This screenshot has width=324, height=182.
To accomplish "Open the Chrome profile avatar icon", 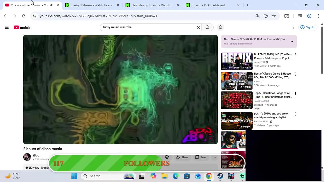I will [309, 16].
